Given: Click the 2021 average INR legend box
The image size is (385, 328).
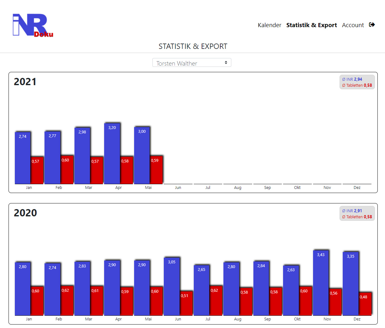Looking at the screenshot, I should click(x=357, y=82).
